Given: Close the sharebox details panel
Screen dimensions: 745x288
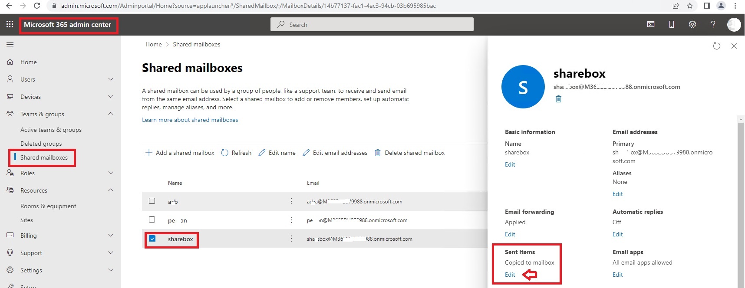Looking at the screenshot, I should 734,46.
